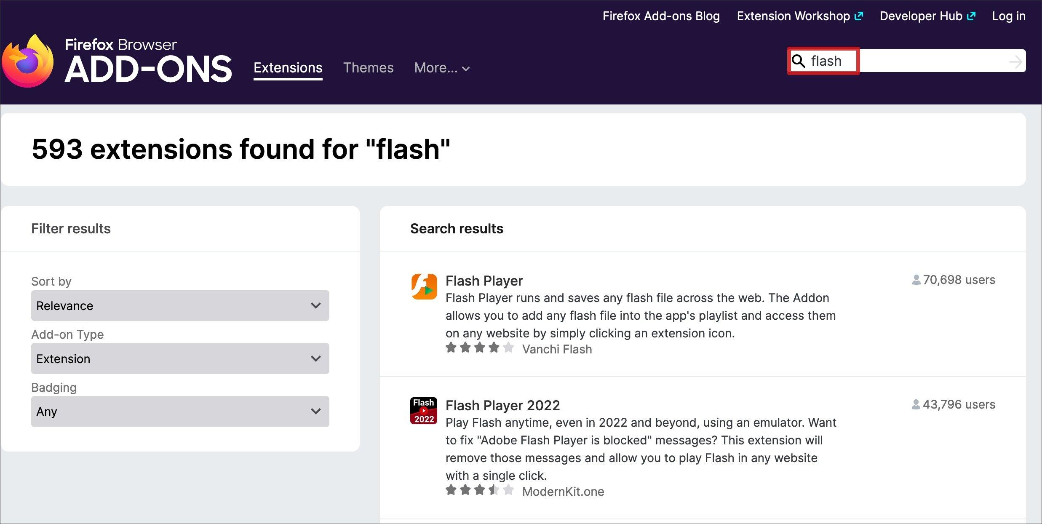The width and height of the screenshot is (1042, 524).
Task: Click Flash Player star rating
Action: point(479,348)
